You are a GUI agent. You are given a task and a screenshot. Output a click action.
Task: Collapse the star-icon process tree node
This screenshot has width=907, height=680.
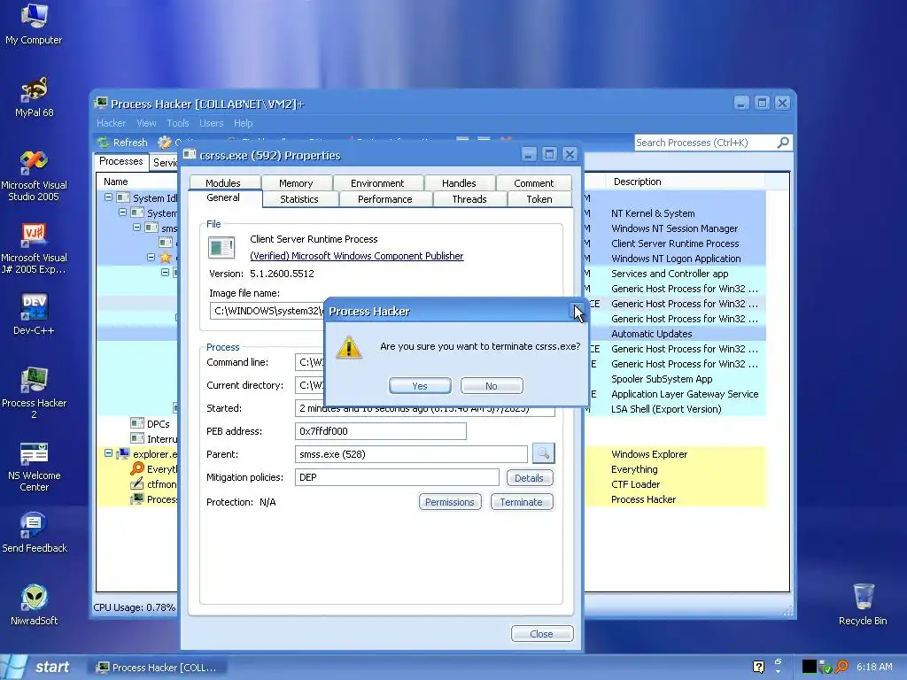(x=151, y=258)
